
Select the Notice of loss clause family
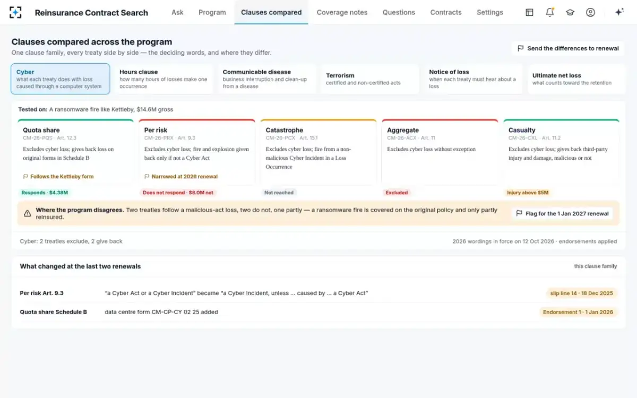pyautogui.click(x=474, y=79)
